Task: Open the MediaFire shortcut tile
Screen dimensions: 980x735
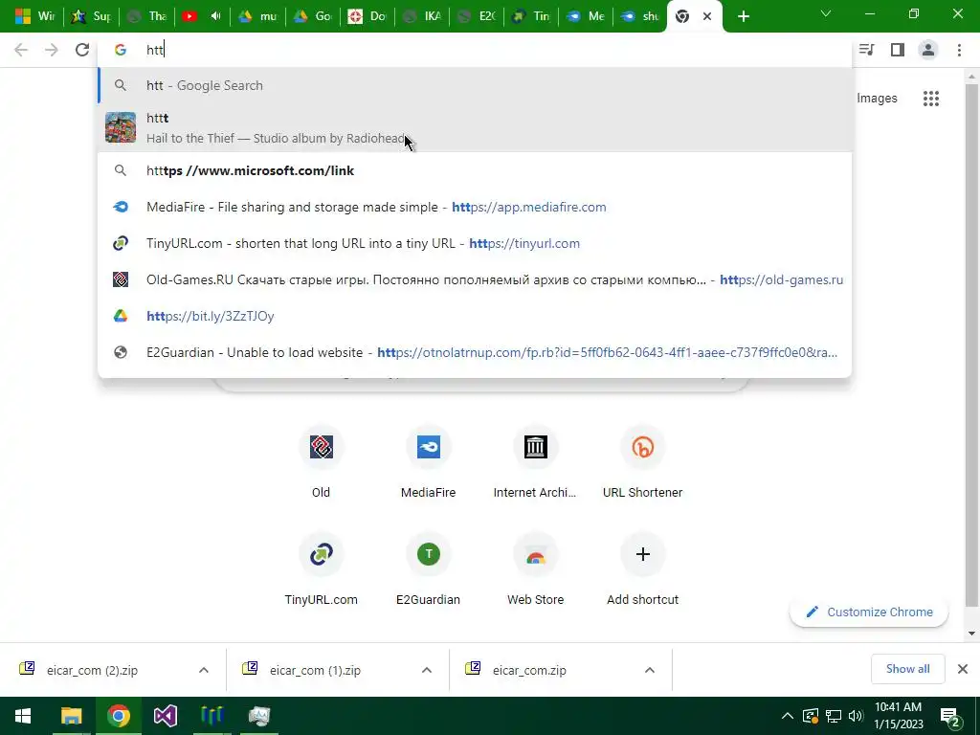Action: pyautogui.click(x=428, y=464)
